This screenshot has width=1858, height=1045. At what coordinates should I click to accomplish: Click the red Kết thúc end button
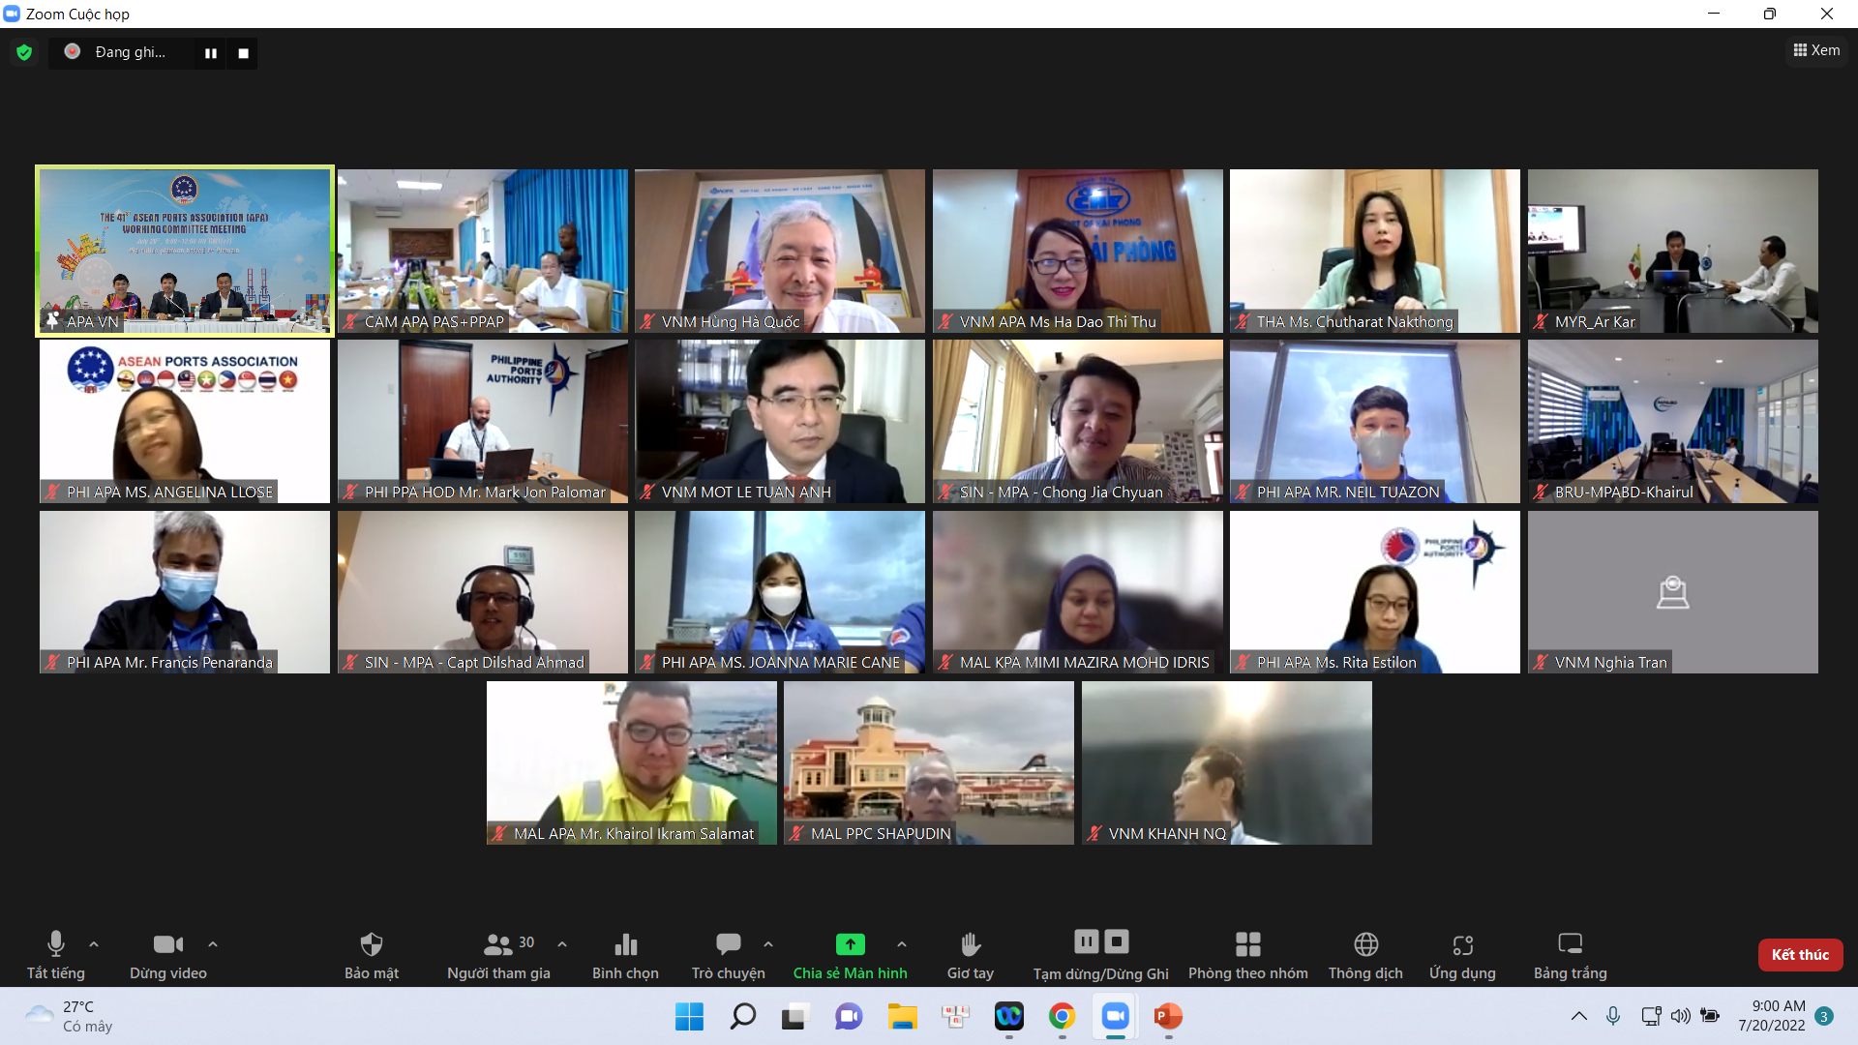click(1800, 955)
